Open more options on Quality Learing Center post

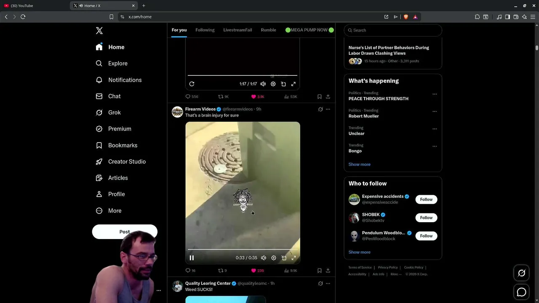point(328,283)
